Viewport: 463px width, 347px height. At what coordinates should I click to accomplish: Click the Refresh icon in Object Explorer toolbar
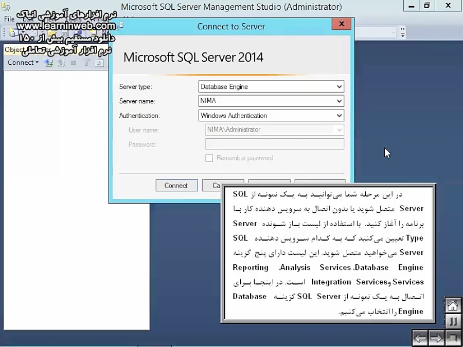click(99, 63)
